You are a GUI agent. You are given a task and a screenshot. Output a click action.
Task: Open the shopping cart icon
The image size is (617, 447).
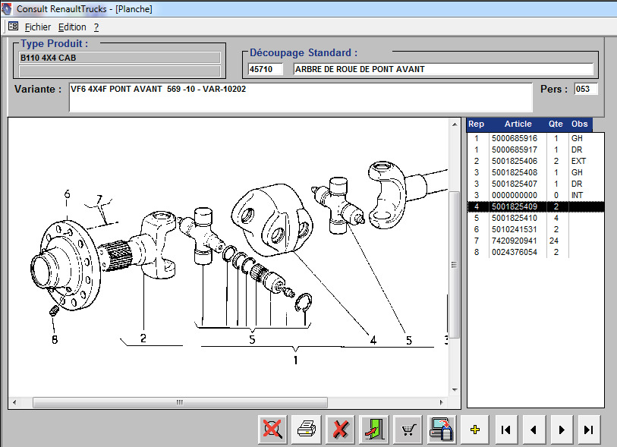pyautogui.click(x=408, y=430)
